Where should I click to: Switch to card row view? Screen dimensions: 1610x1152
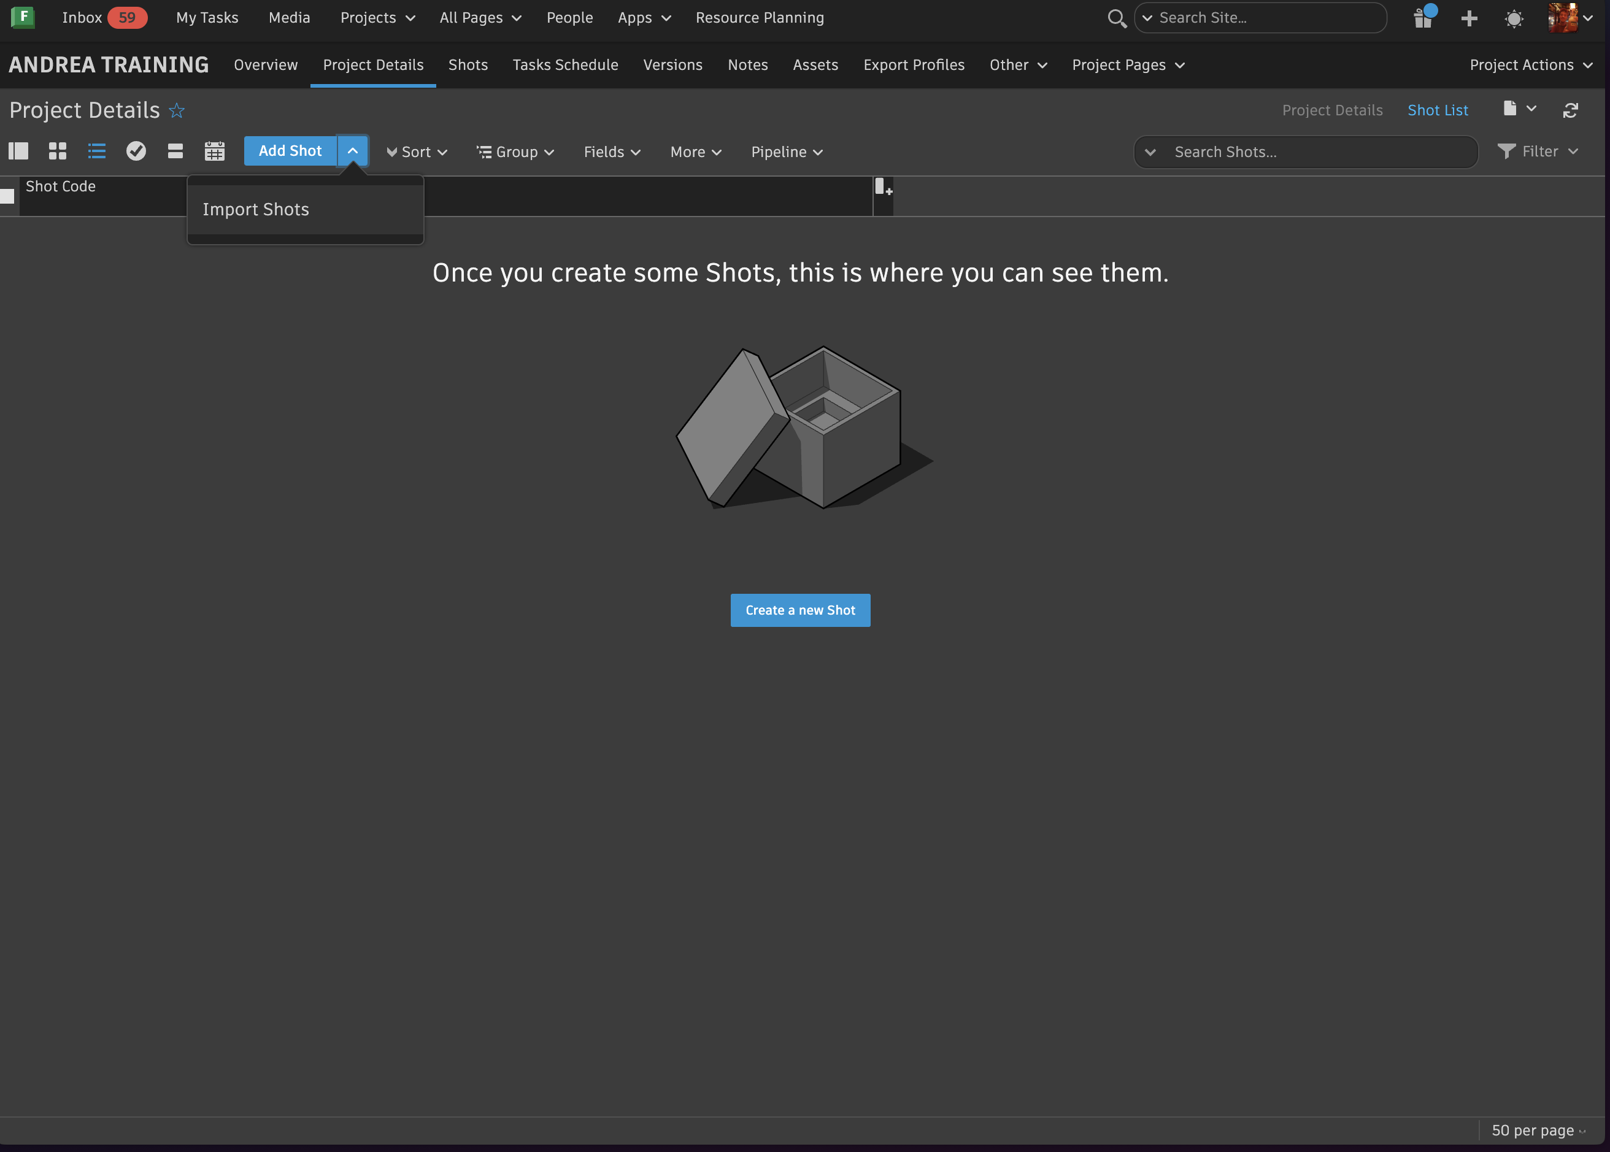coord(175,151)
